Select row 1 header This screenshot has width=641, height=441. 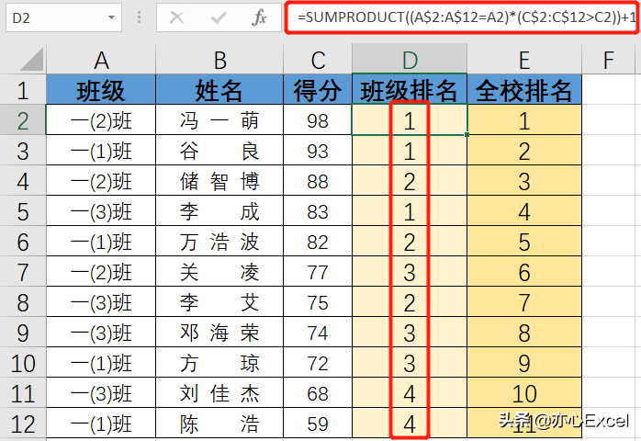(23, 90)
